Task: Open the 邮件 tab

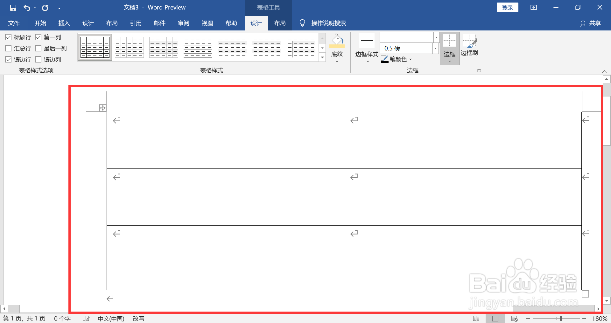Action: point(160,23)
